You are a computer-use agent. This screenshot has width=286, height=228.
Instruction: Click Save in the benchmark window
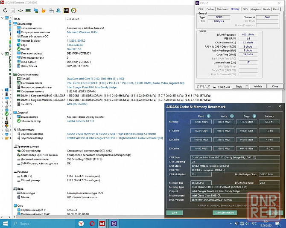click(174, 213)
